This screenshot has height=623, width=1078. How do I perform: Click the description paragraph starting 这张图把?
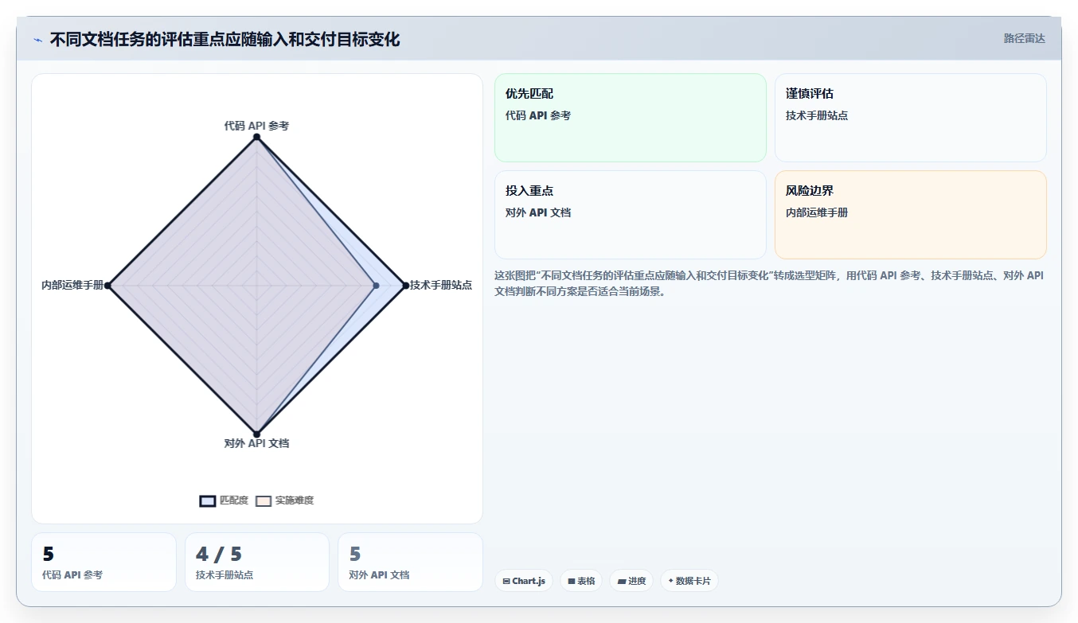[x=769, y=283]
